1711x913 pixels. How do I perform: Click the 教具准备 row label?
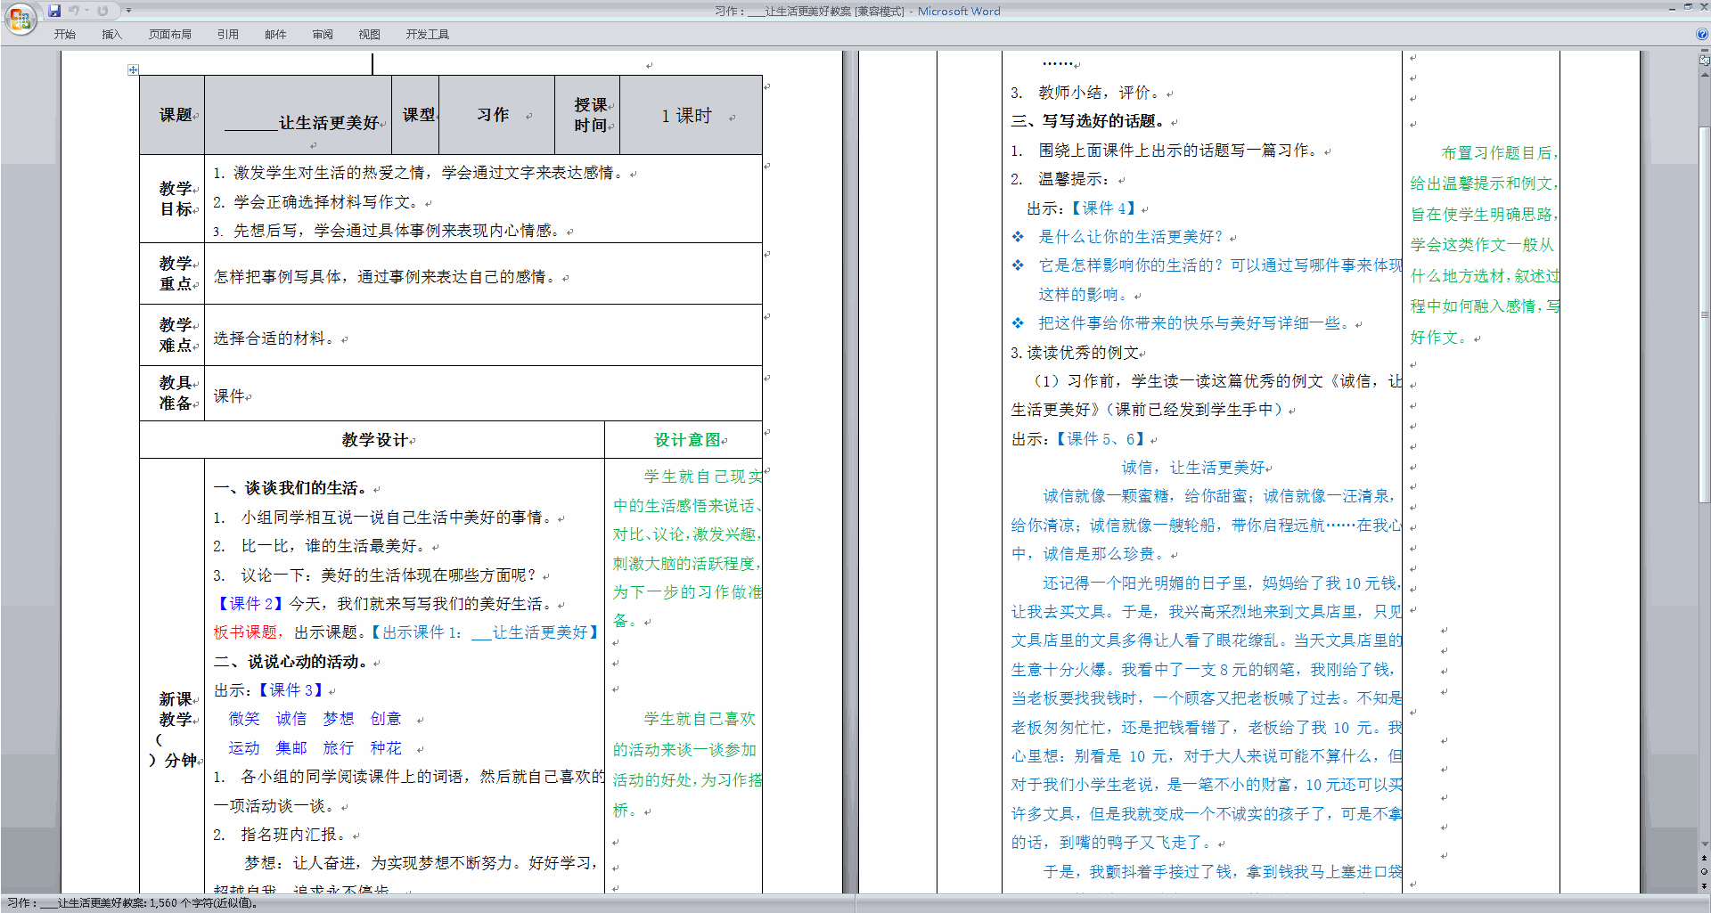(x=176, y=393)
